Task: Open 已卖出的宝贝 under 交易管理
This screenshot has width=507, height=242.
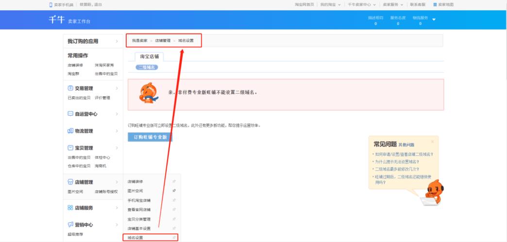Action: pyautogui.click(x=79, y=98)
